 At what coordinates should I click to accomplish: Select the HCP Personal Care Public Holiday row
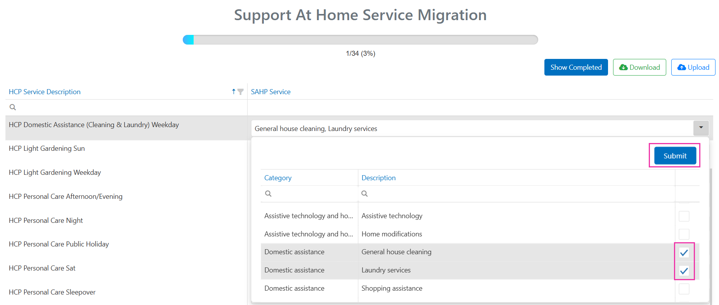pyautogui.click(x=126, y=244)
